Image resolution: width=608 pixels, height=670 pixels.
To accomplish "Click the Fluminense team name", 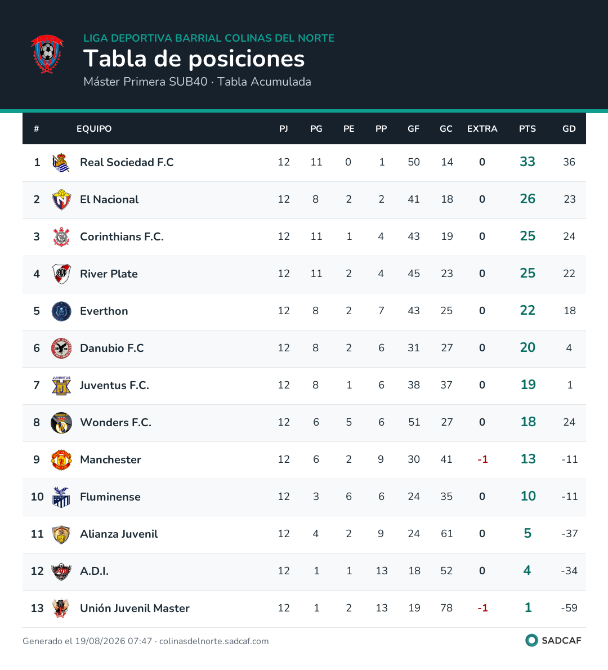I will coord(110,497).
